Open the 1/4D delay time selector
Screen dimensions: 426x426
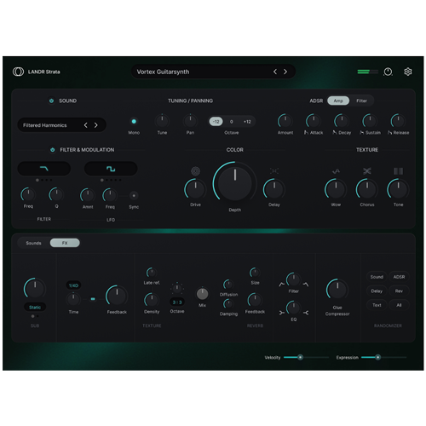click(x=73, y=285)
